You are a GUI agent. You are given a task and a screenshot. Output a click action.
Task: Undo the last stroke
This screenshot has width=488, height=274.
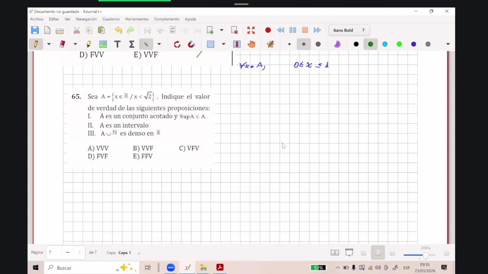tap(118, 30)
